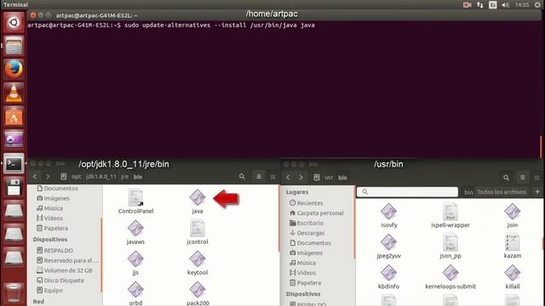Click search icon in jre/bin window
Image resolution: width=545 pixels, height=306 pixels.
coord(242,177)
